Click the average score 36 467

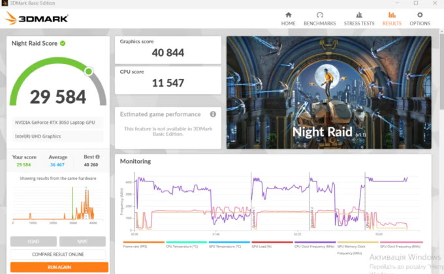click(57, 165)
